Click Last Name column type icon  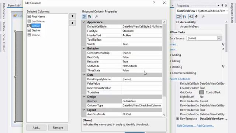tap(29, 21)
